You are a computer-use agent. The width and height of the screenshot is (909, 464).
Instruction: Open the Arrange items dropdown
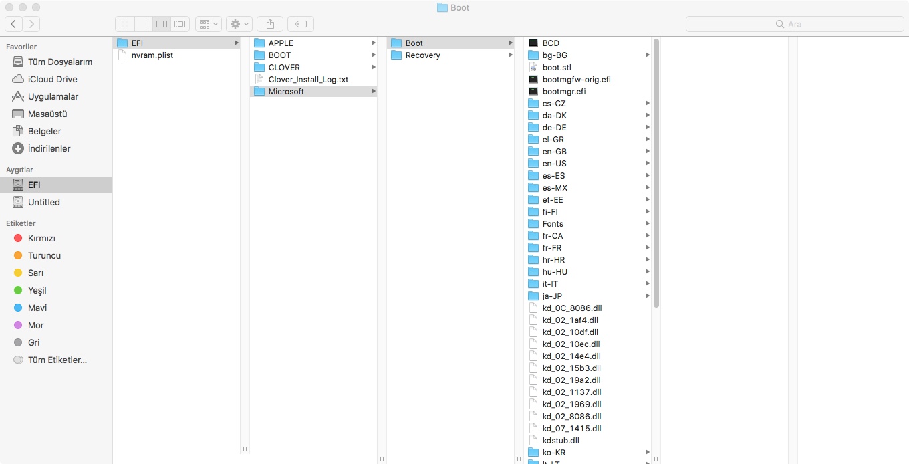click(209, 24)
